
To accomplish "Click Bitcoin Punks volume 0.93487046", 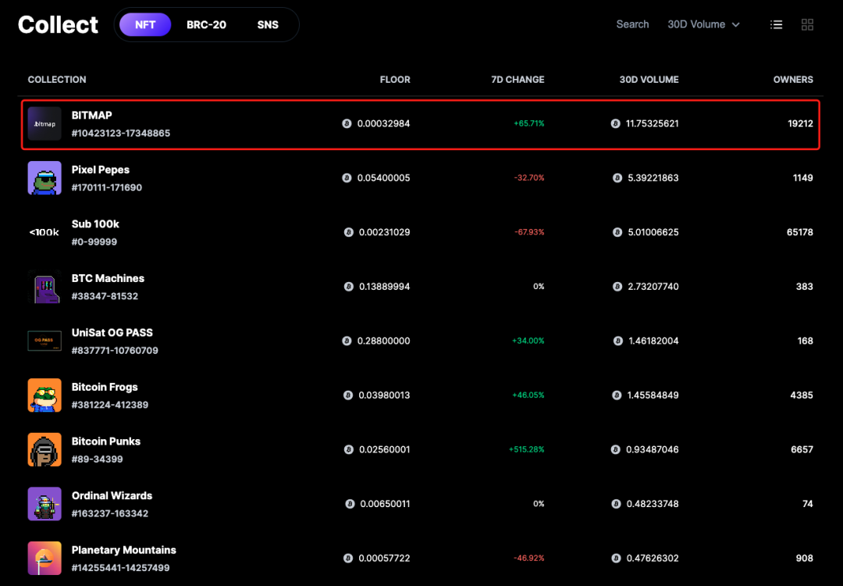I will [x=652, y=450].
